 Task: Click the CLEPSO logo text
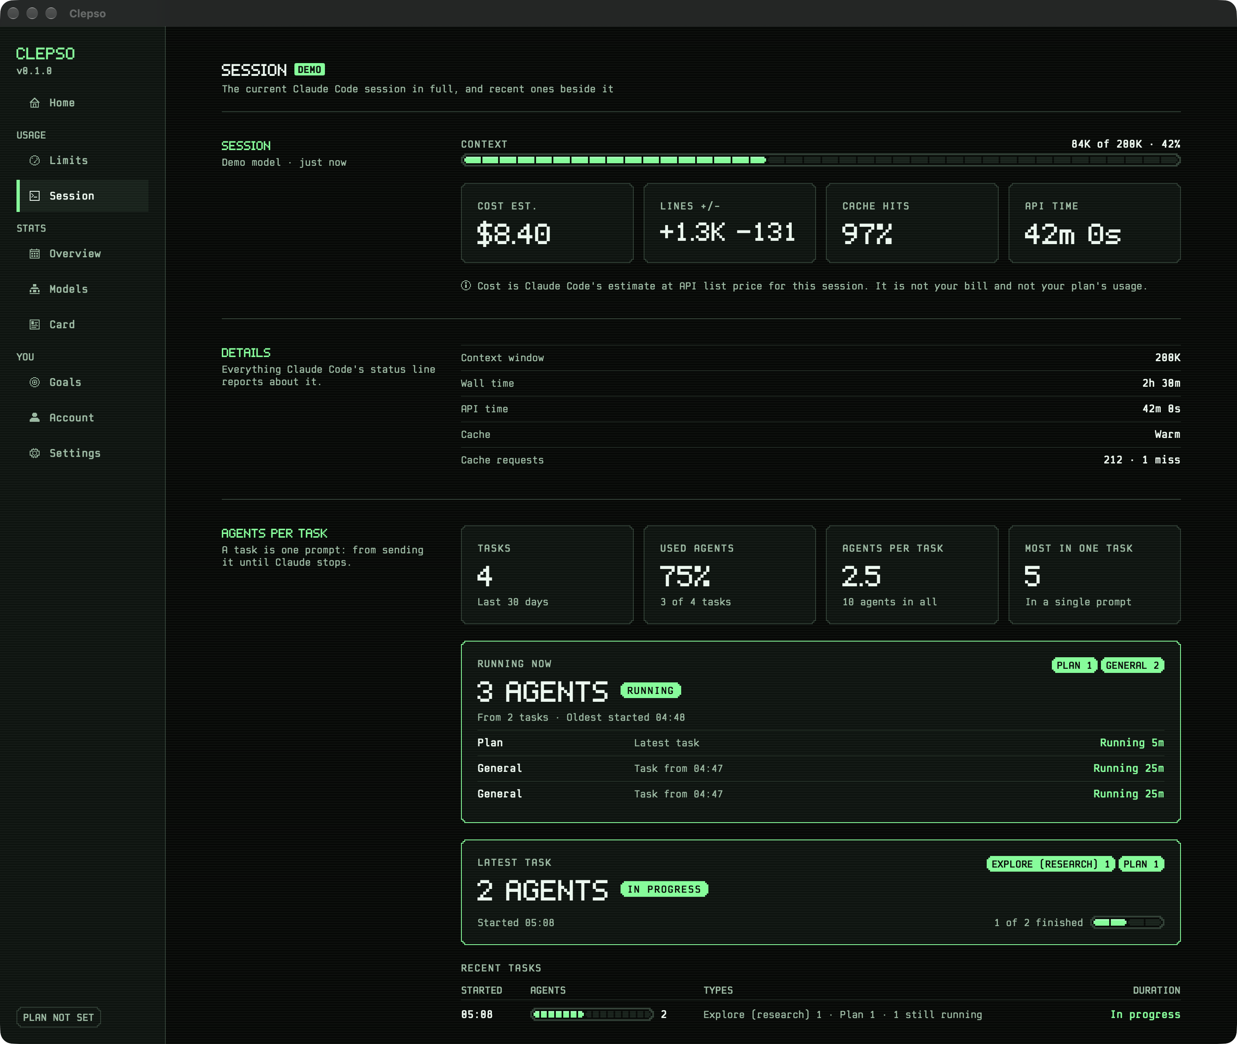click(x=46, y=54)
